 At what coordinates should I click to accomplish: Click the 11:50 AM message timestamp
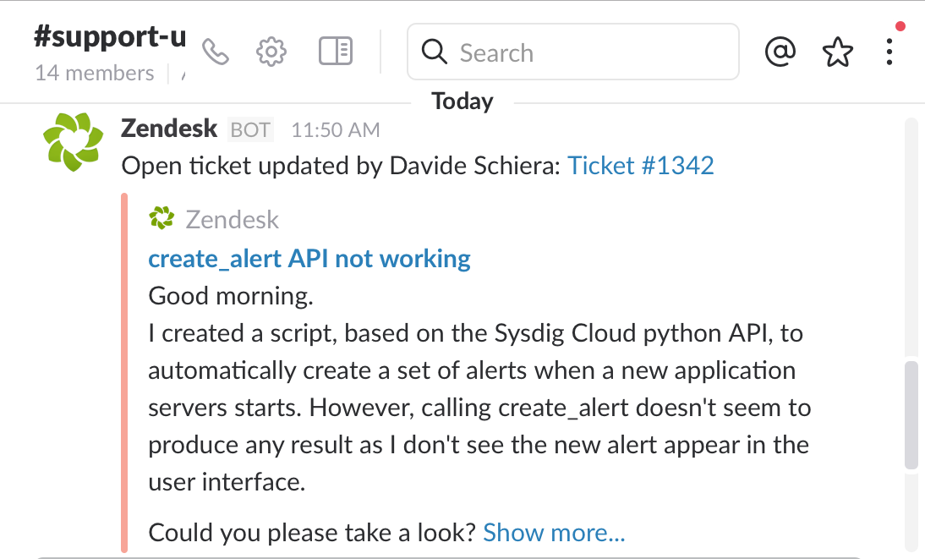(x=336, y=130)
